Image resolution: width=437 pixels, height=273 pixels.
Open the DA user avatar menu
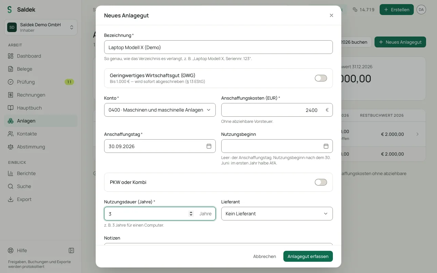[421, 10]
